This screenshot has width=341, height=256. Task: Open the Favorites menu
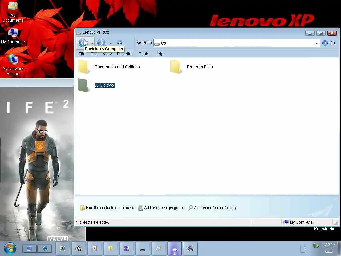pos(125,54)
